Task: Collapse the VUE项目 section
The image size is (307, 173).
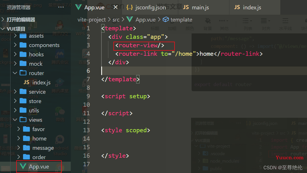Action: tap(3, 29)
